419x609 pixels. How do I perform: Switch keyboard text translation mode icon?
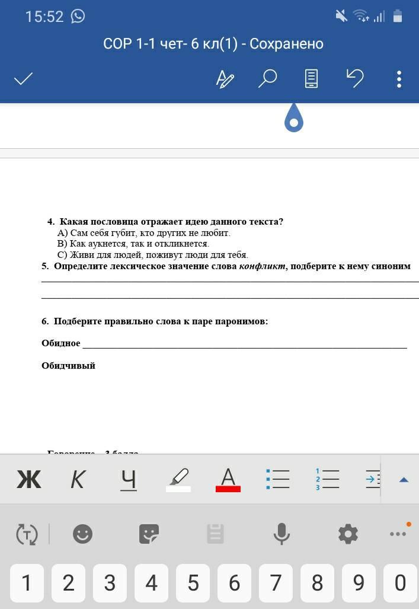pyautogui.click(x=27, y=534)
